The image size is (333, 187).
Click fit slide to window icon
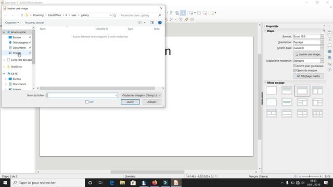[x=296, y=177]
